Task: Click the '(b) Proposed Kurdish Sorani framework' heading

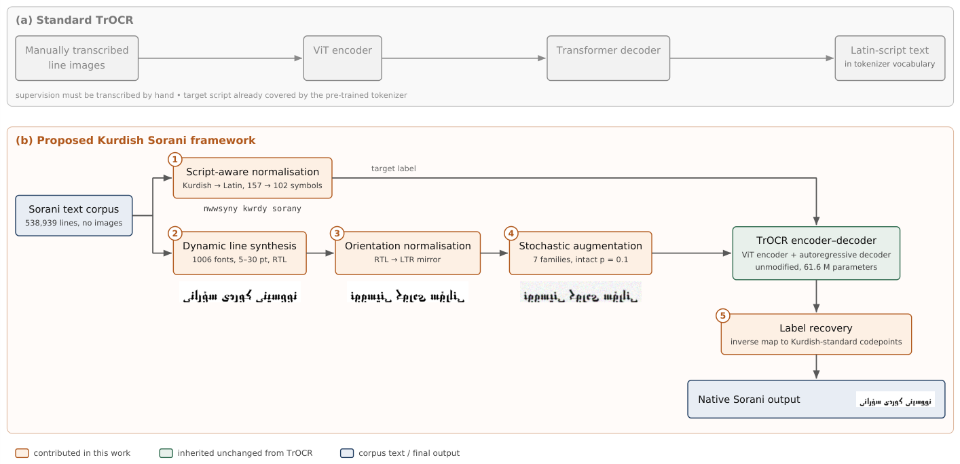Action: pyautogui.click(x=136, y=141)
